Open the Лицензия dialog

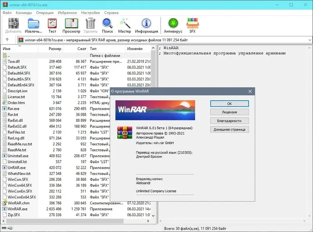click(229, 112)
